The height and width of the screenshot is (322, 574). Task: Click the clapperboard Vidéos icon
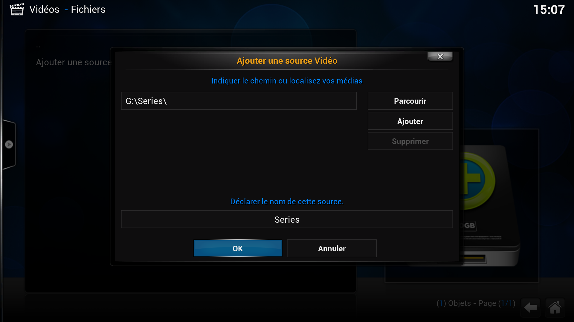pyautogui.click(x=17, y=9)
